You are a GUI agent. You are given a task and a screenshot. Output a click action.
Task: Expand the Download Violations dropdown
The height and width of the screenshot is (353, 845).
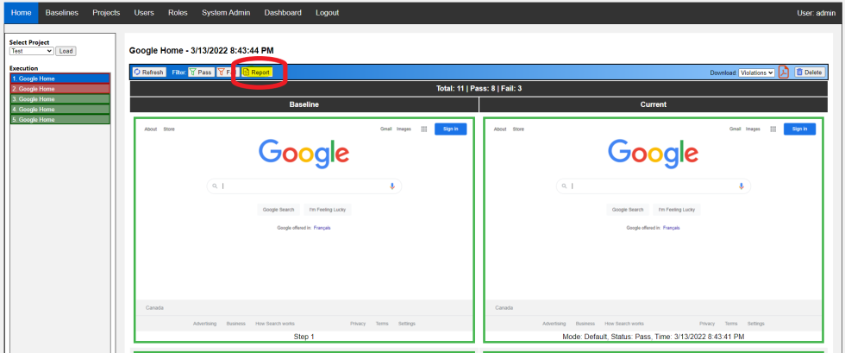click(756, 72)
